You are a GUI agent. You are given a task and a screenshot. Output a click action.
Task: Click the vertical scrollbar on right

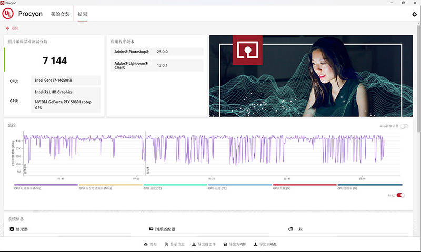click(x=418, y=78)
